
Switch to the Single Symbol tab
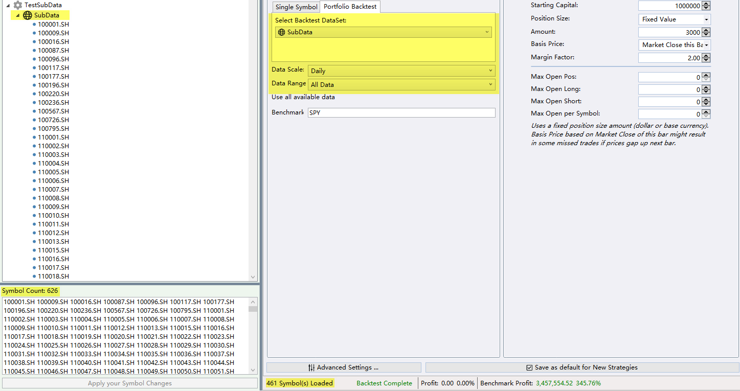(x=296, y=7)
